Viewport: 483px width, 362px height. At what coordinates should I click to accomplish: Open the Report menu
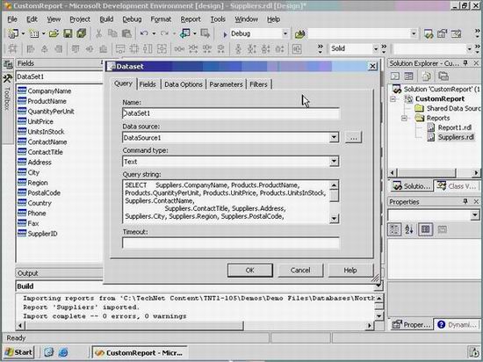pos(191,19)
